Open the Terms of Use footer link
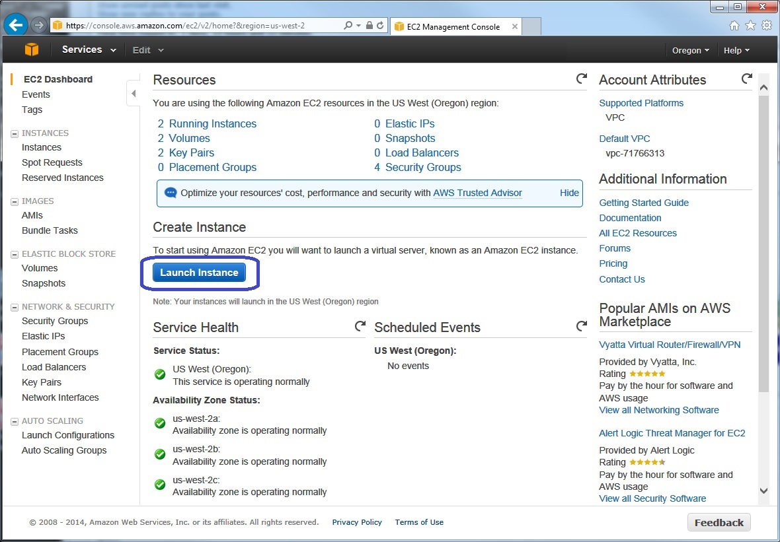 [419, 522]
